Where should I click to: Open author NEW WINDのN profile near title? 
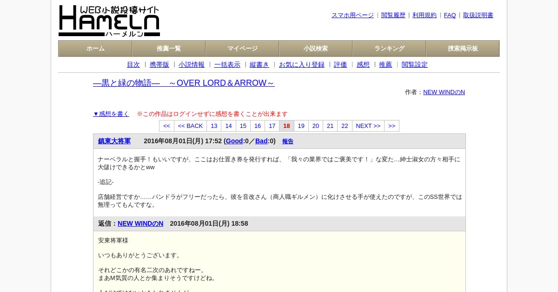point(444,92)
